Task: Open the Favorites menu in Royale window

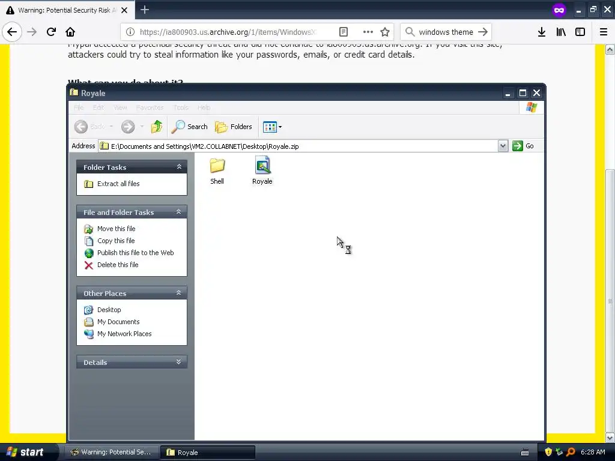Action: [x=150, y=107]
